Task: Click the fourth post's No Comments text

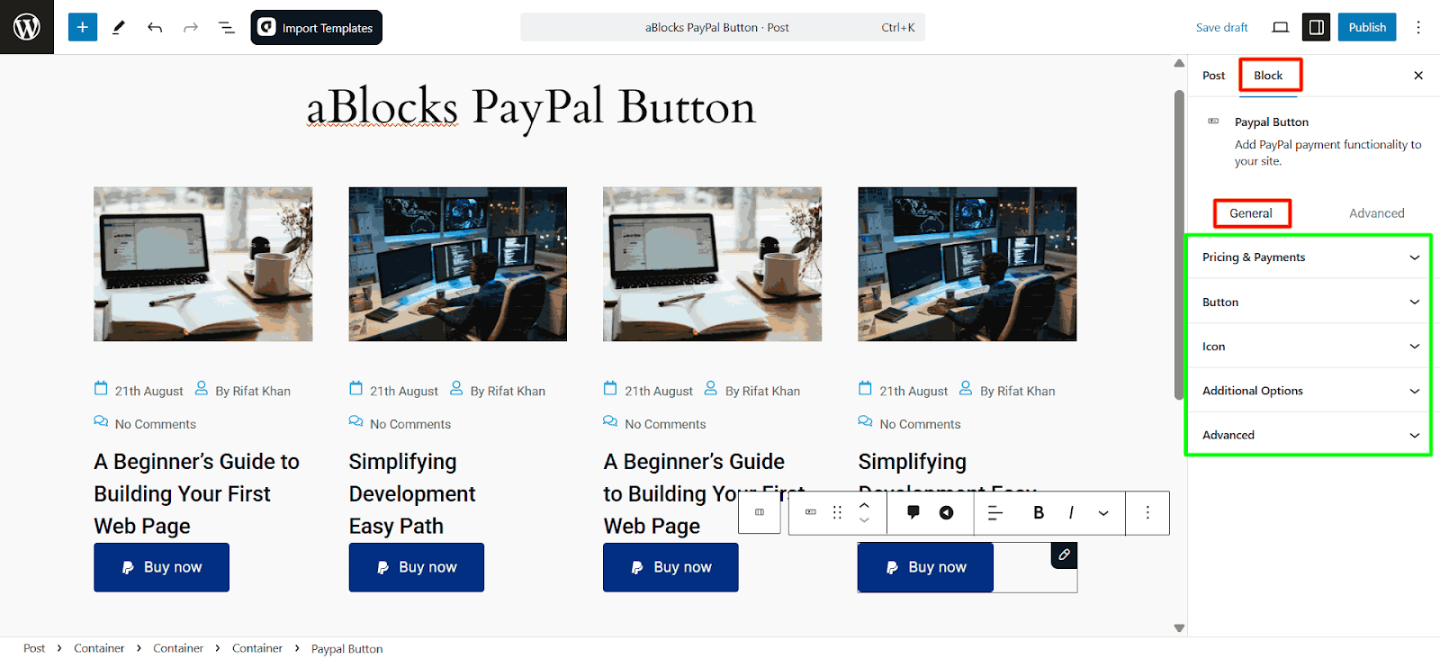Action: (920, 424)
